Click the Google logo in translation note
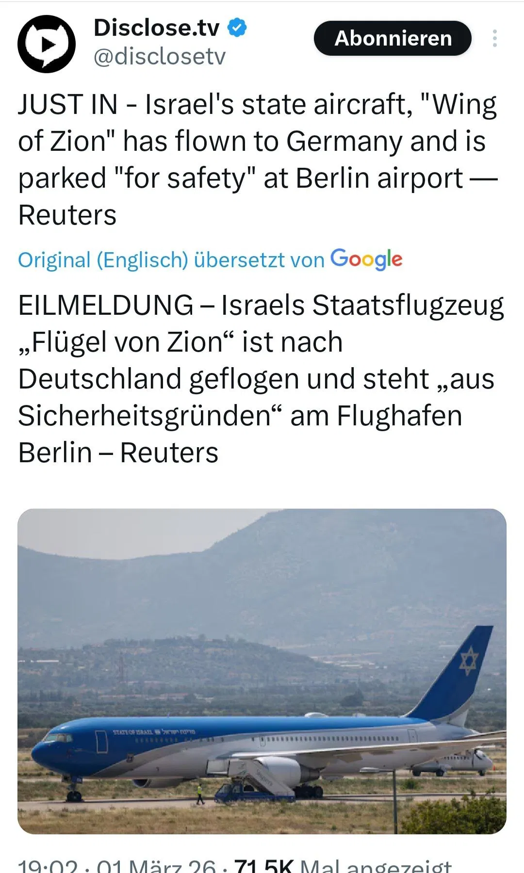 pyautogui.click(x=366, y=259)
